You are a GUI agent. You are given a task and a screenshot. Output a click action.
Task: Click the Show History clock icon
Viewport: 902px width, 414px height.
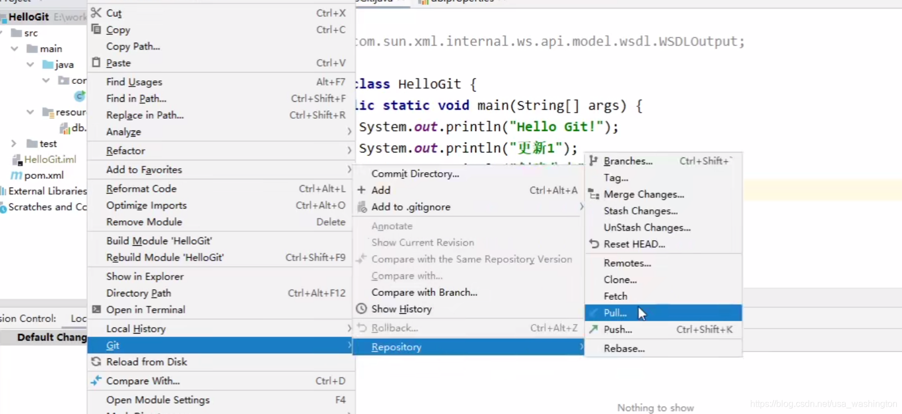[x=362, y=309]
